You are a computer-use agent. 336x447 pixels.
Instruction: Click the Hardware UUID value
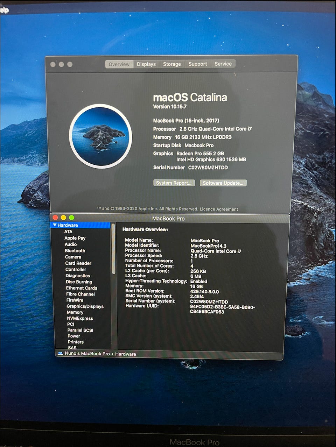(222, 309)
